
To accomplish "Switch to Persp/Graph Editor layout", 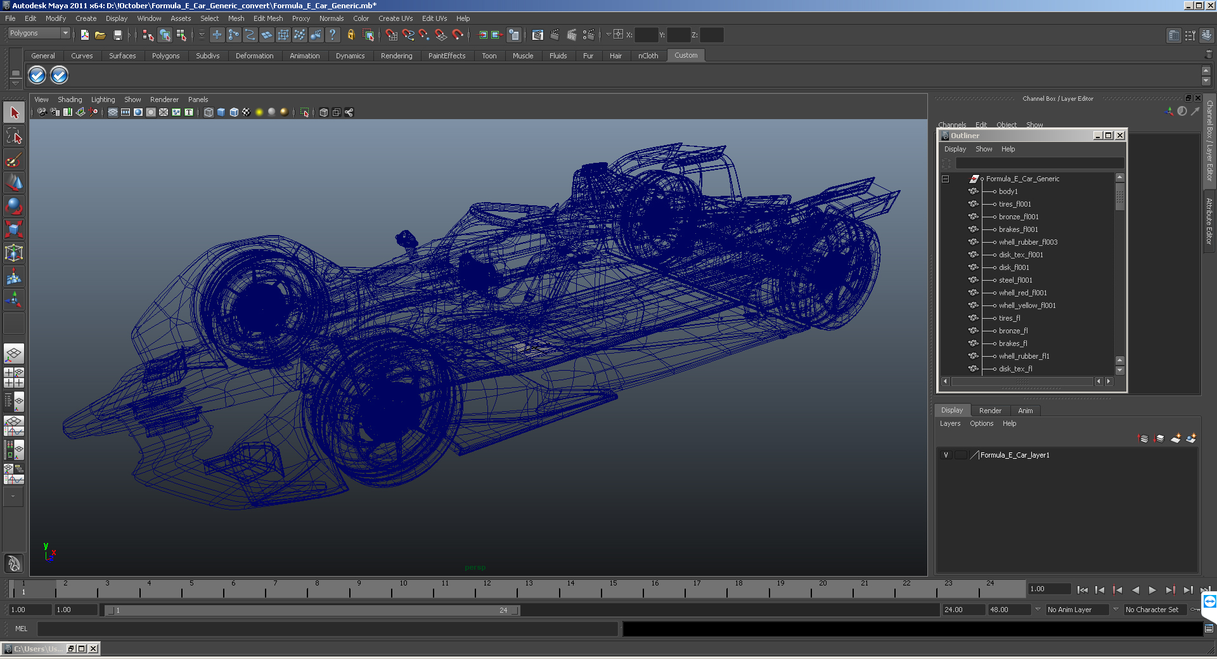I will click(x=14, y=426).
